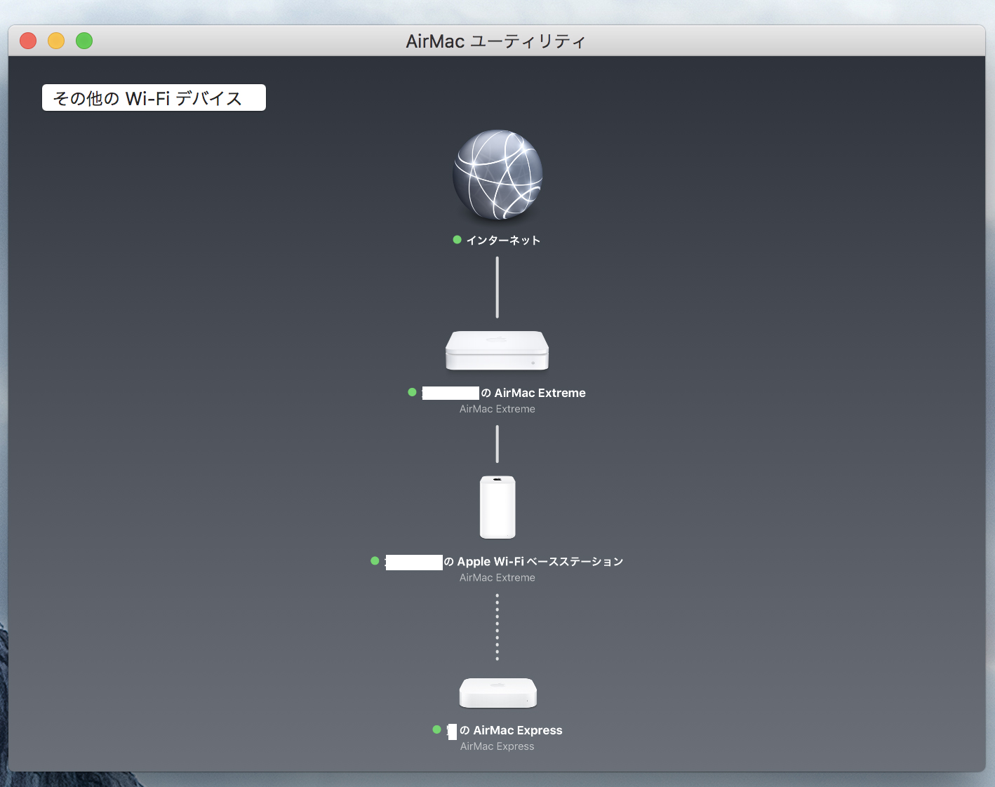The height and width of the screenshot is (787, 995).
Task: Select the AirMac Express device icon
Action: (498, 693)
